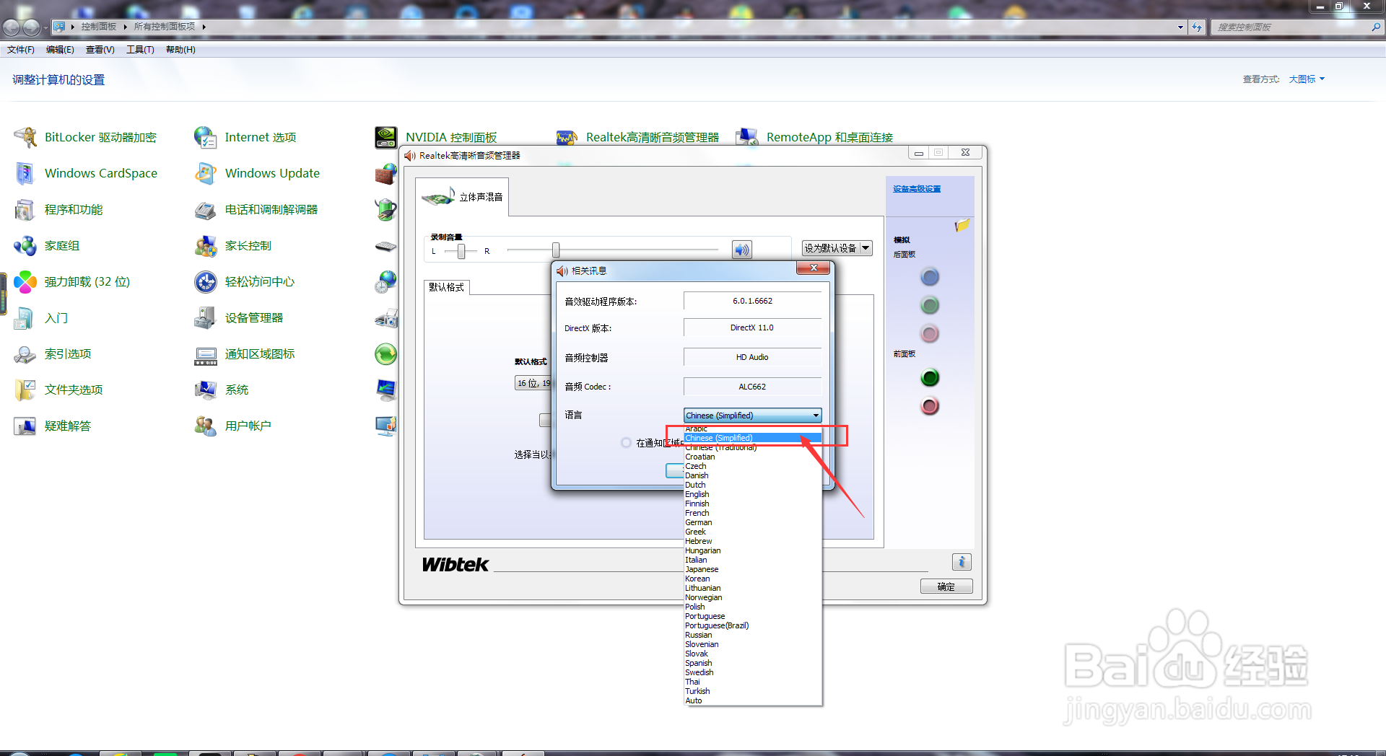Click 所有控制面板项 in the address bar
Image resolution: width=1386 pixels, height=756 pixels.
165,27
